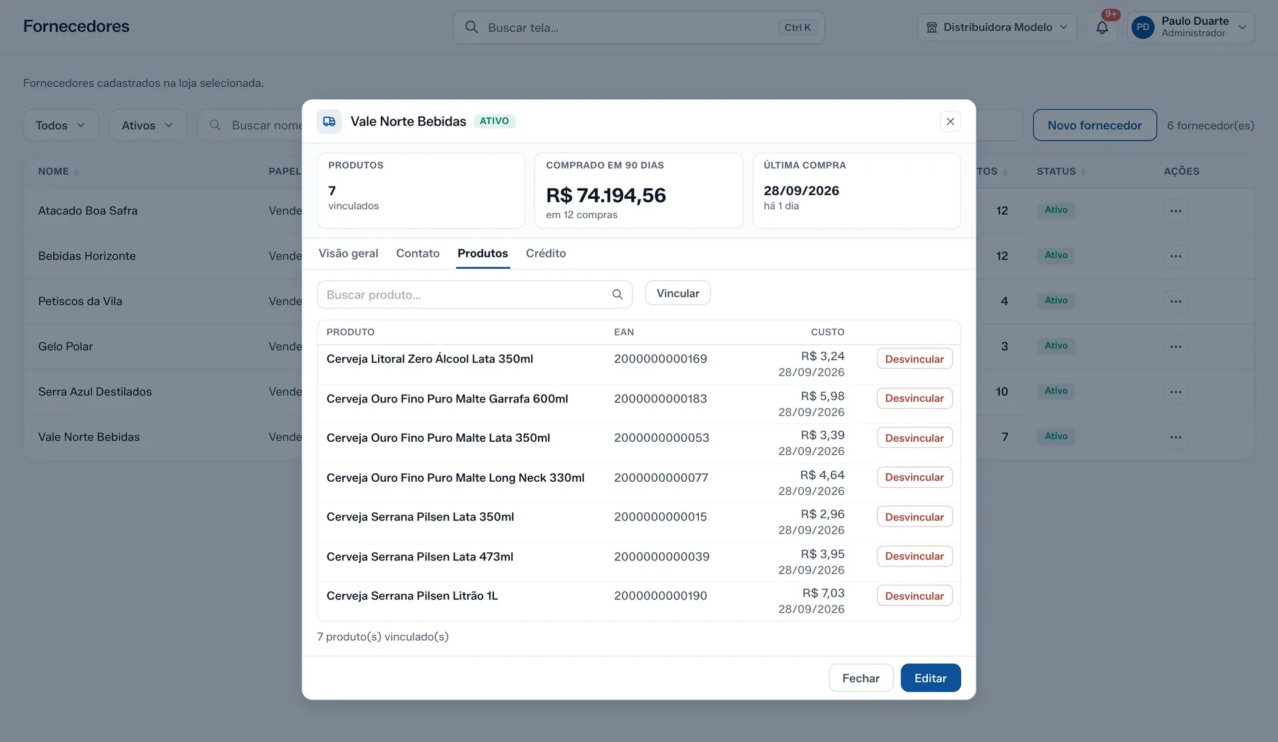The image size is (1278, 742).
Task: Open actions menu for Vale Norte Bebidas row
Action: [1175, 437]
